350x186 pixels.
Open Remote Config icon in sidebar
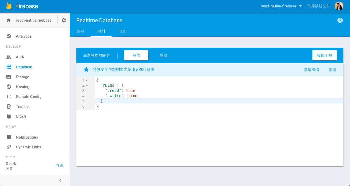9,97
